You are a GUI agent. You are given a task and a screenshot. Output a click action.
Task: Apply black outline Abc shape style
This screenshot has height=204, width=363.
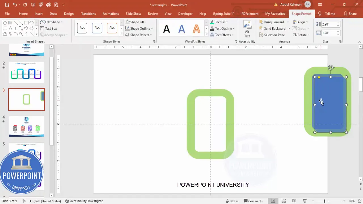(82, 28)
